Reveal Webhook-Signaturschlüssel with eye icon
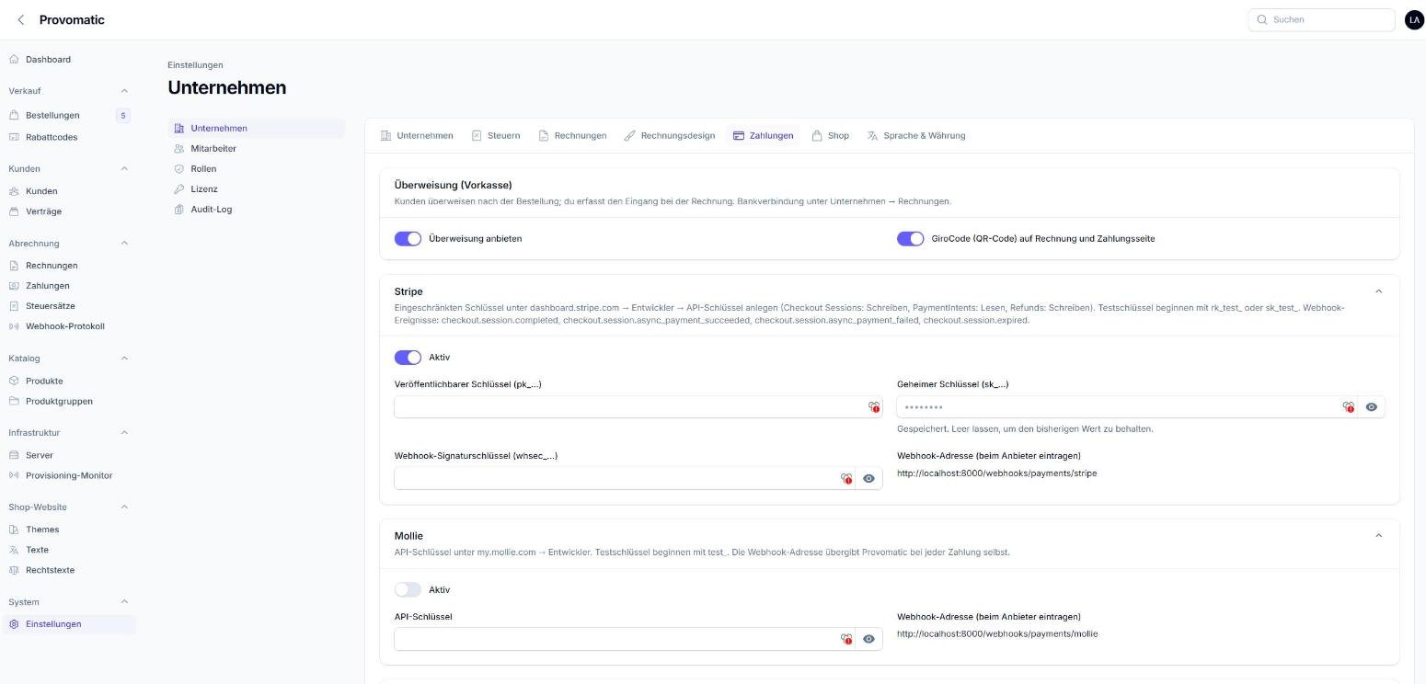This screenshot has height=684, width=1426. 868,479
